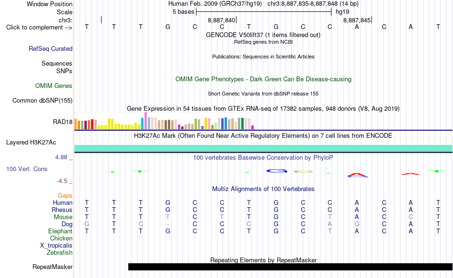453x278 pixels.
Task: Click the hg19 label beside the scale bar
Action: point(342,12)
